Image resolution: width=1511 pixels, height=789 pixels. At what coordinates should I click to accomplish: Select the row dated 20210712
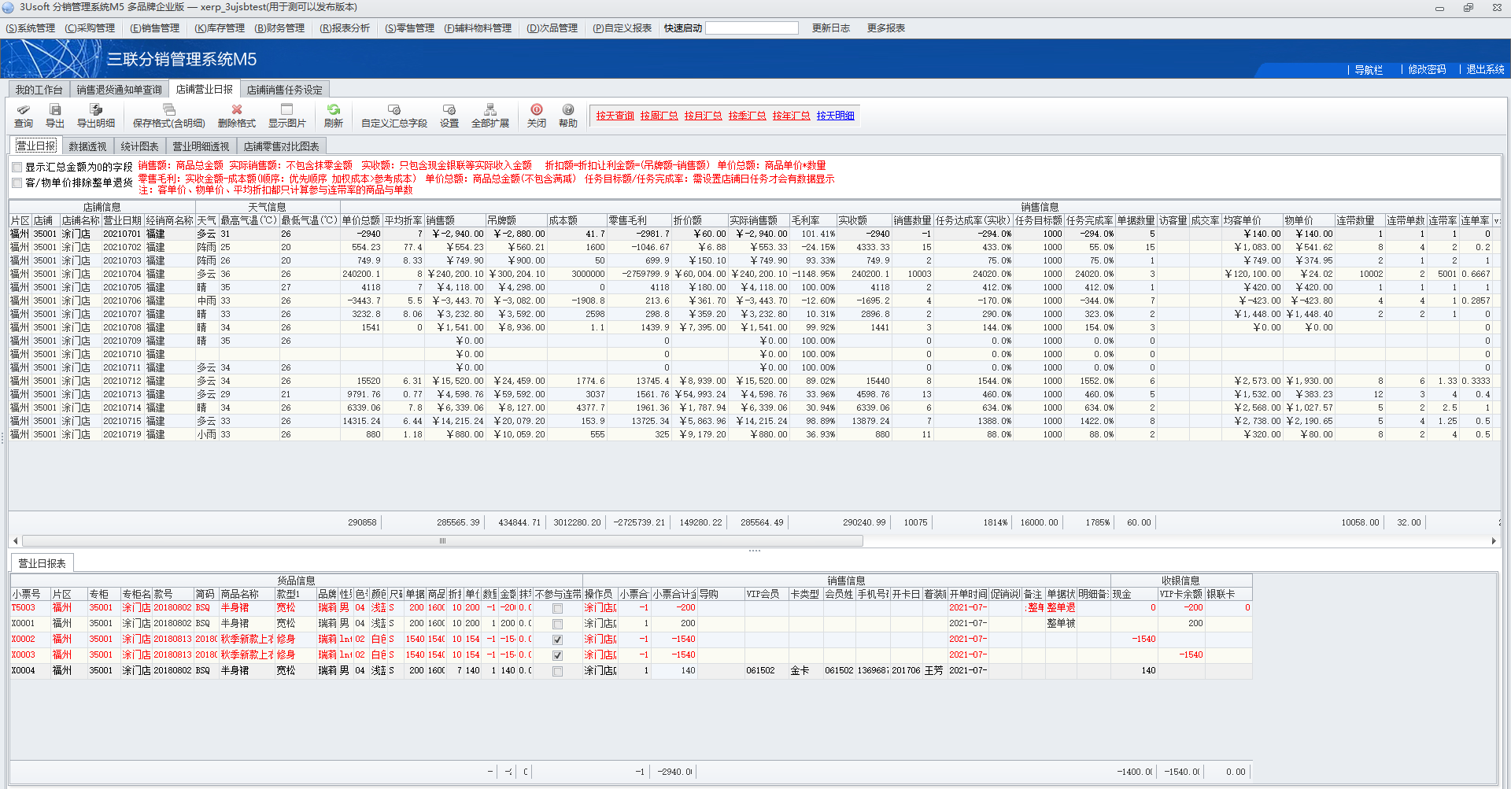[754, 382]
